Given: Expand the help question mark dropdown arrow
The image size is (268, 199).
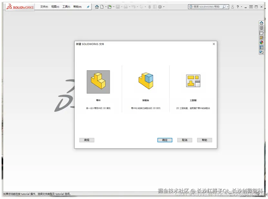Looking at the screenshot, I should (x=242, y=7).
